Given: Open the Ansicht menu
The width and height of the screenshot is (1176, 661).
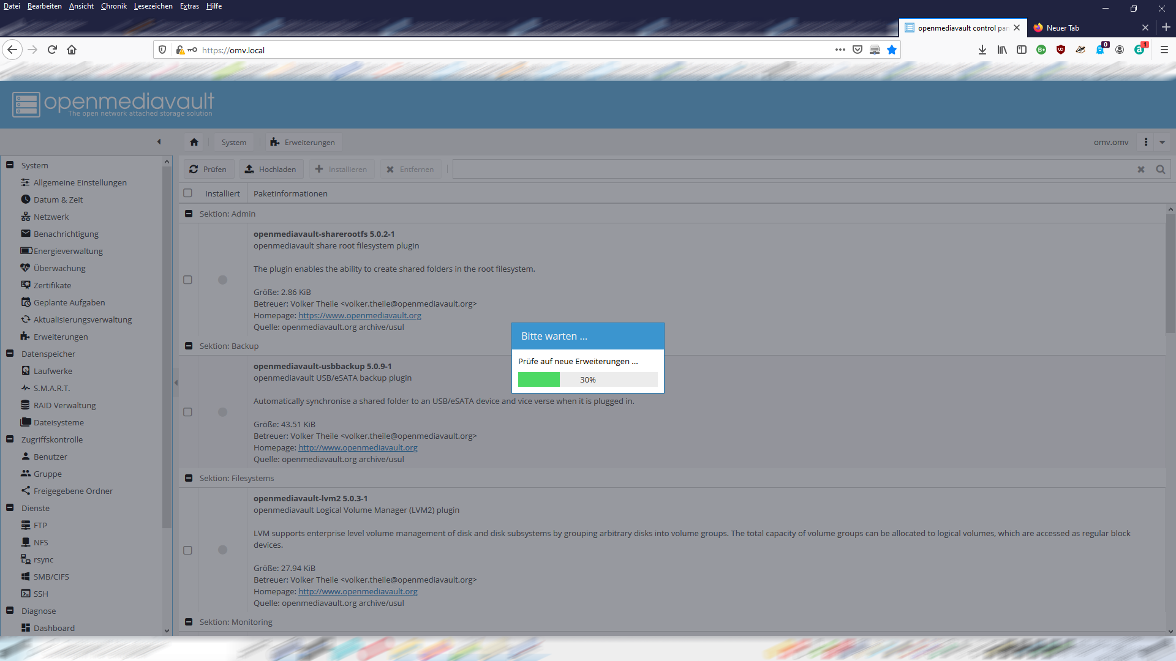Looking at the screenshot, I should click(x=81, y=6).
